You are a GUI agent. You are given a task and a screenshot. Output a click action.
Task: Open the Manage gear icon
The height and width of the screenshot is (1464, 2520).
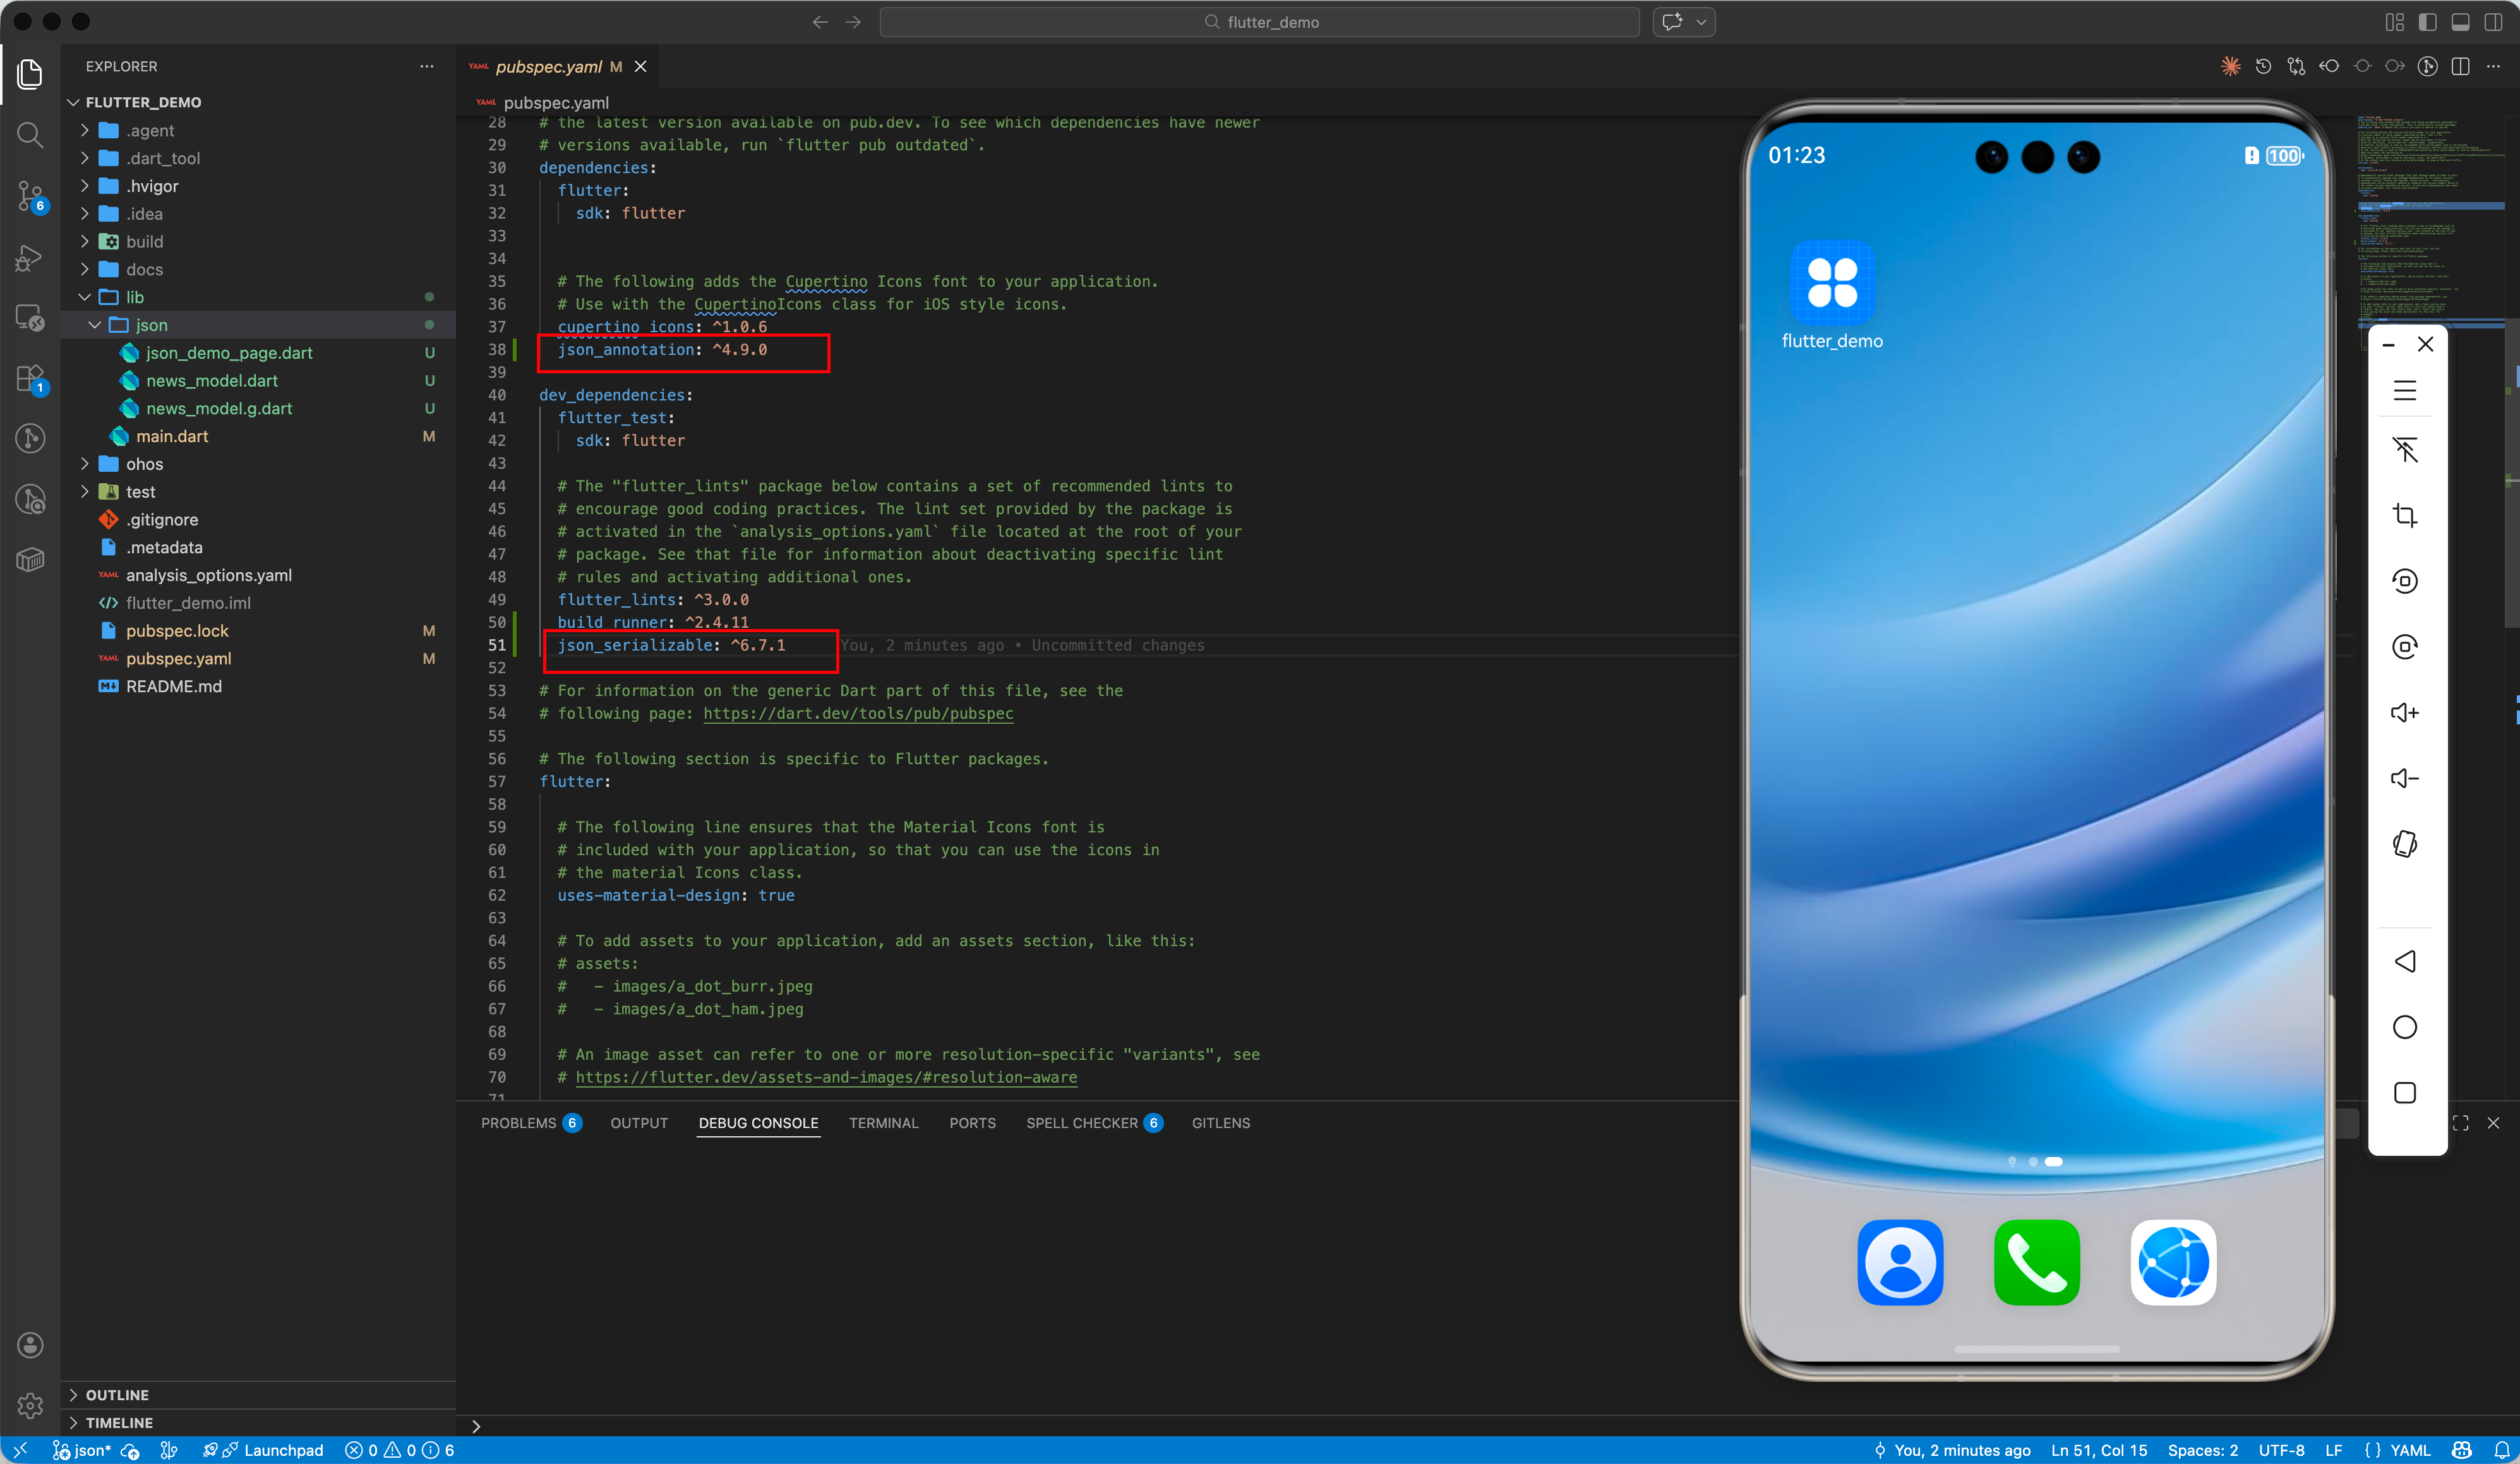coord(30,1405)
